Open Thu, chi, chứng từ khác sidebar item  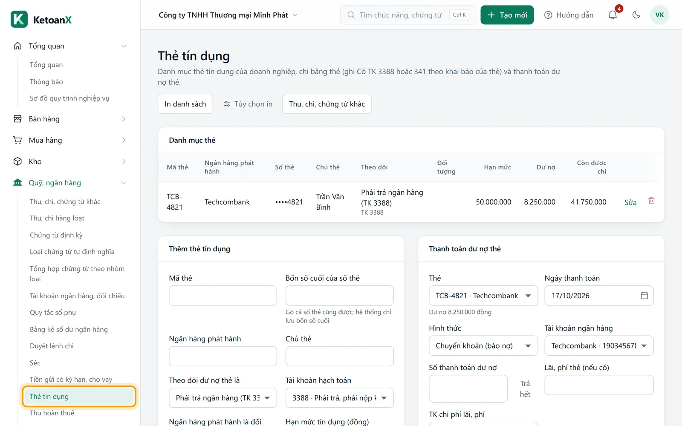pos(65,201)
